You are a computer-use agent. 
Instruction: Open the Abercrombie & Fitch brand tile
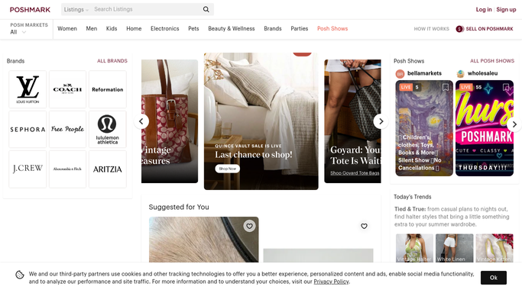tap(67, 169)
